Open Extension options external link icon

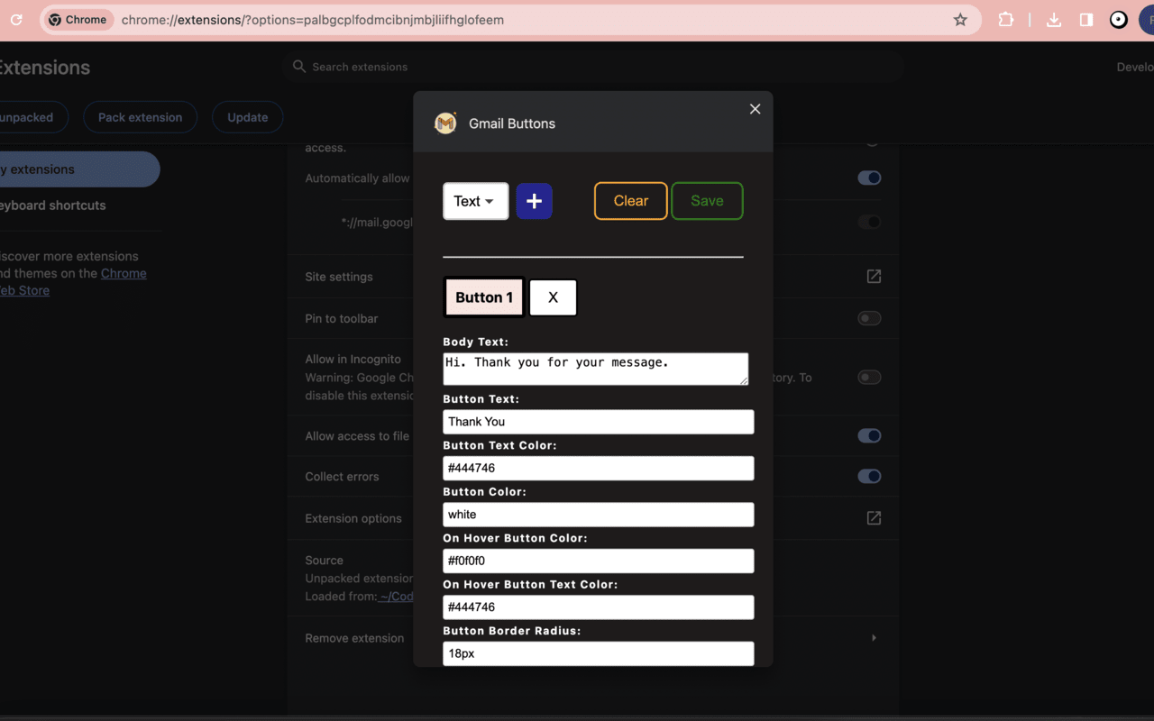point(874,518)
